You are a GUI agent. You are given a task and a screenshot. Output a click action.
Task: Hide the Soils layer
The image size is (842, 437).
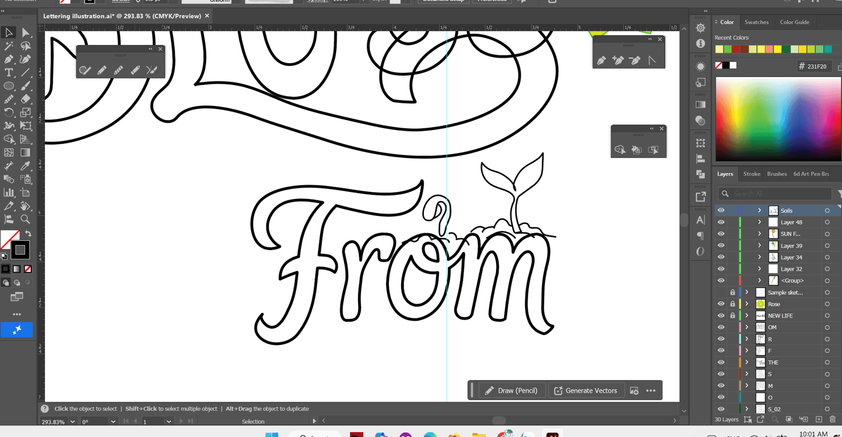(x=721, y=211)
